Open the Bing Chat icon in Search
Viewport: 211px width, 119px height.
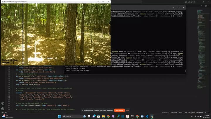pyautogui.click(x=84, y=116)
